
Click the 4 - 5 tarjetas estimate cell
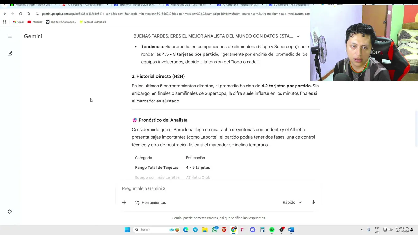(x=198, y=167)
